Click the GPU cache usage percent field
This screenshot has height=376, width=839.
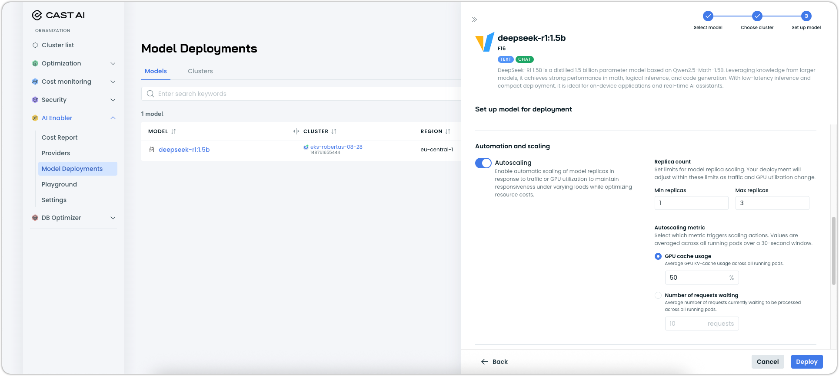pyautogui.click(x=702, y=278)
